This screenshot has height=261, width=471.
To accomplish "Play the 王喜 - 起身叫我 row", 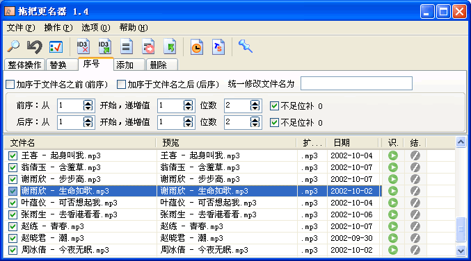I will [x=393, y=155].
